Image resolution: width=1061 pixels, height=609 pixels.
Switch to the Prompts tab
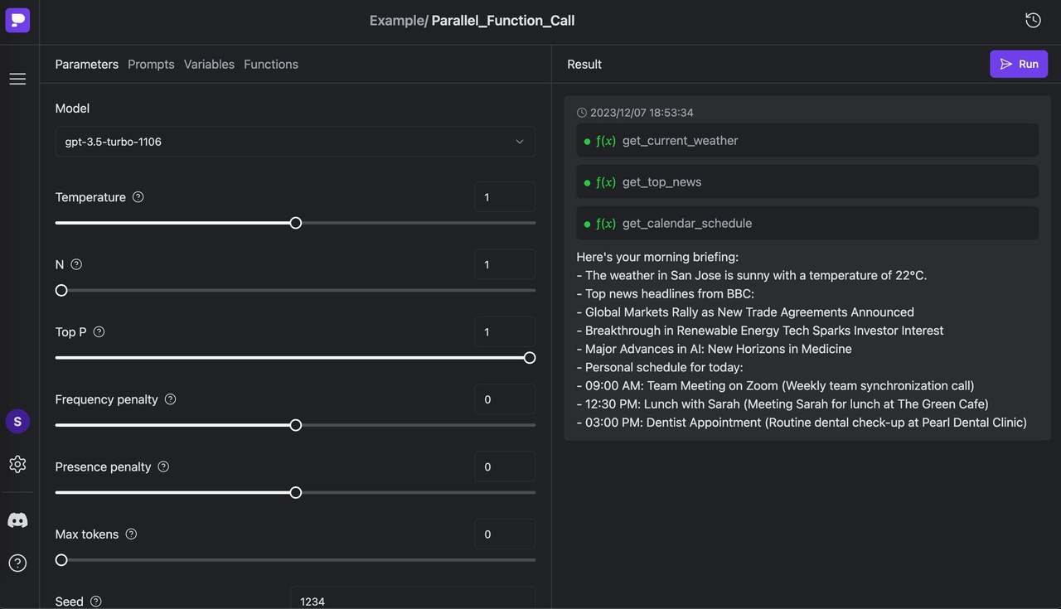[x=151, y=65]
